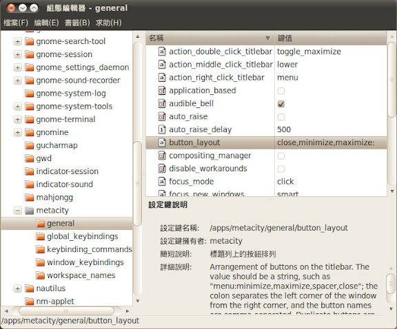The height and width of the screenshot is (329, 397).
Task: Select the focus_mode value click
Action: click(x=285, y=181)
